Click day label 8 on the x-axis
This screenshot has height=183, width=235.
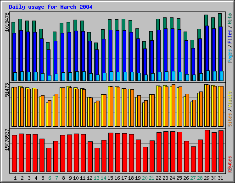(x=63, y=178)
